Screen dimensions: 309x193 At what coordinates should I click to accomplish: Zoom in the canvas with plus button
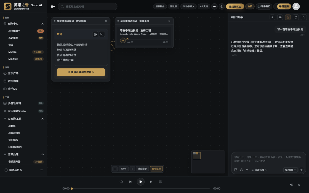coord(132,169)
